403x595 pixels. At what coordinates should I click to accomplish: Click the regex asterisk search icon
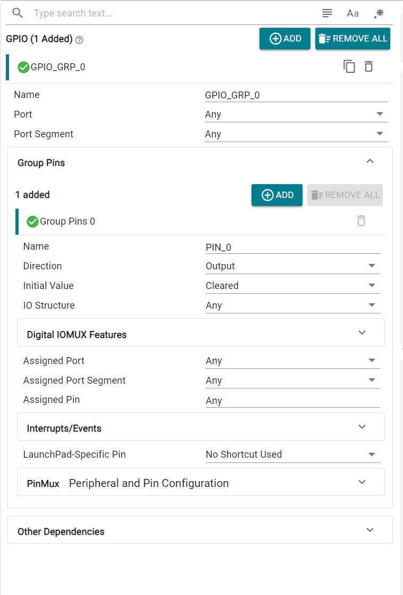(379, 13)
